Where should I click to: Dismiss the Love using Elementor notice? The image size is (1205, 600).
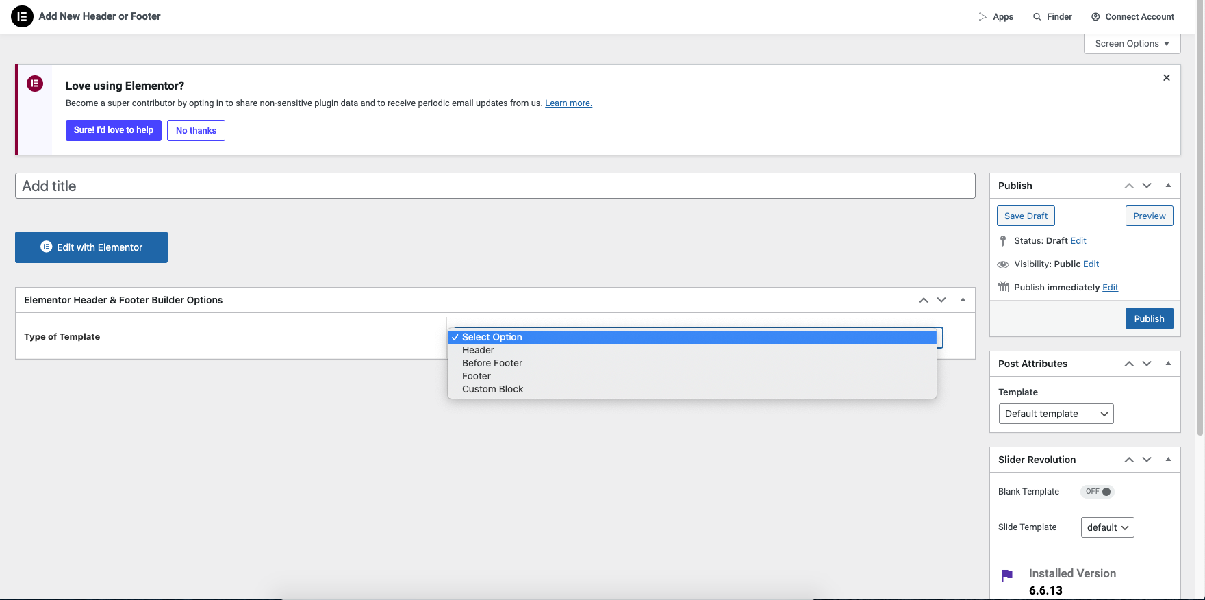point(1166,78)
